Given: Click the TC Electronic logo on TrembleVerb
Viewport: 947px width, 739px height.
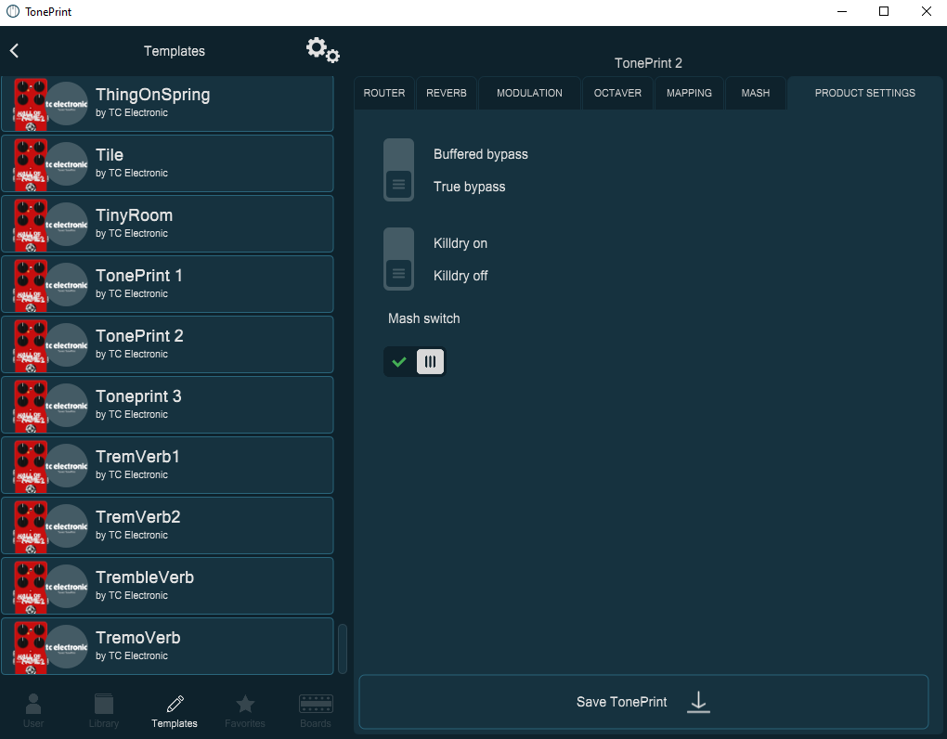Looking at the screenshot, I should [x=67, y=587].
